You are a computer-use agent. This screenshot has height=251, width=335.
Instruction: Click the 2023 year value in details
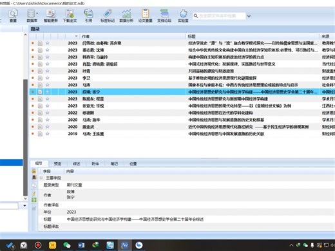coord(72,212)
